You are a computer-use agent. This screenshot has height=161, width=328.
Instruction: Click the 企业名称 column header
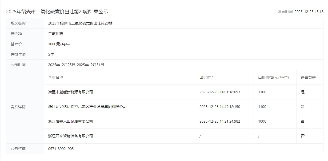click(55, 77)
